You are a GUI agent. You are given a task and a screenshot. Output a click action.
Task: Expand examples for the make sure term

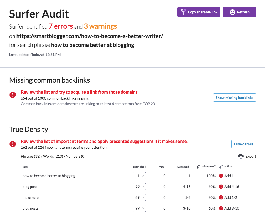(139, 197)
